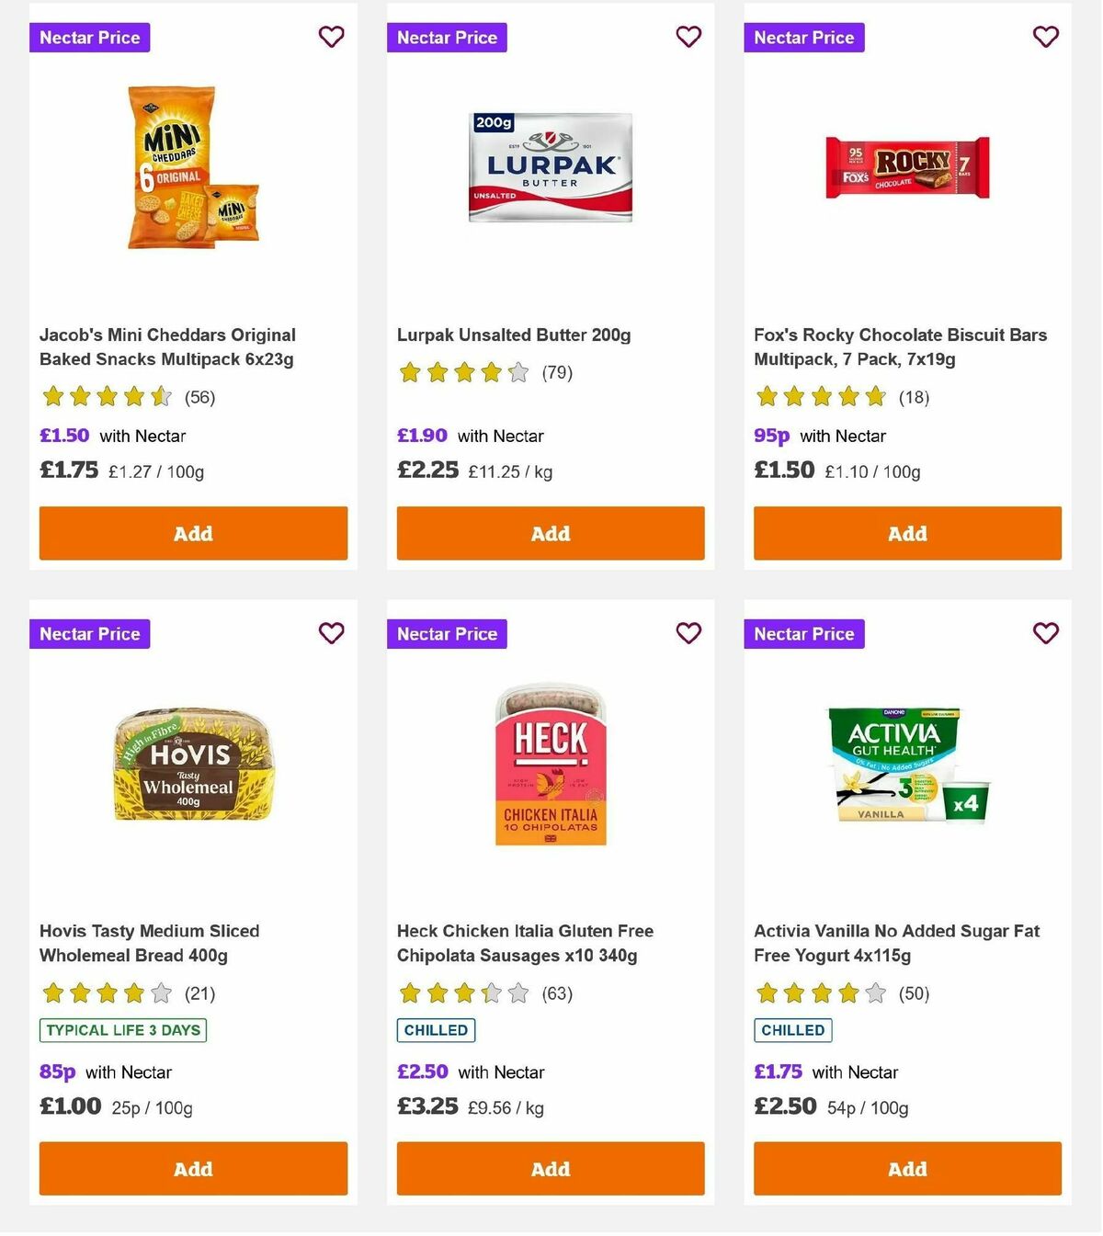1103x1236 pixels.
Task: Favourite the Heck Chicken Italia sausages
Action: 688,633
